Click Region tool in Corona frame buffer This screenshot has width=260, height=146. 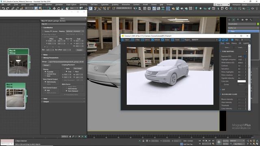(185, 40)
